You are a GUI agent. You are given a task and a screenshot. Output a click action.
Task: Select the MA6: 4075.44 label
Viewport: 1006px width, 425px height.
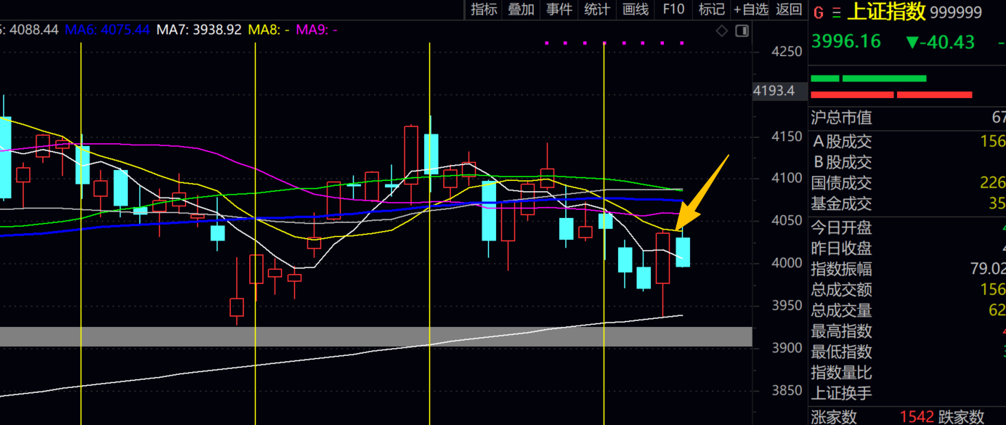point(108,30)
